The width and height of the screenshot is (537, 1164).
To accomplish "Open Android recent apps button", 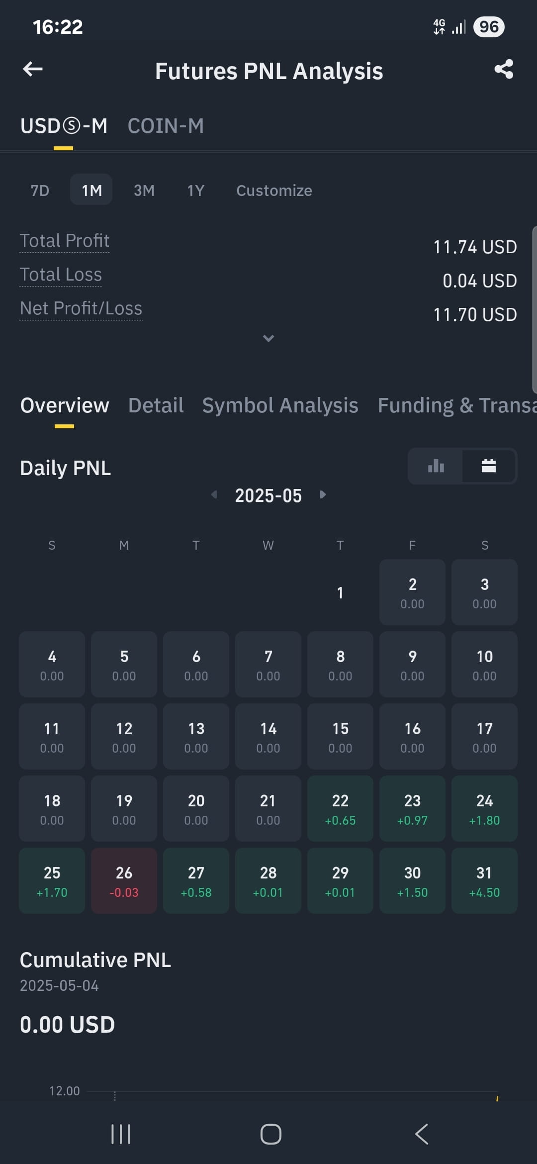I will click(121, 1134).
